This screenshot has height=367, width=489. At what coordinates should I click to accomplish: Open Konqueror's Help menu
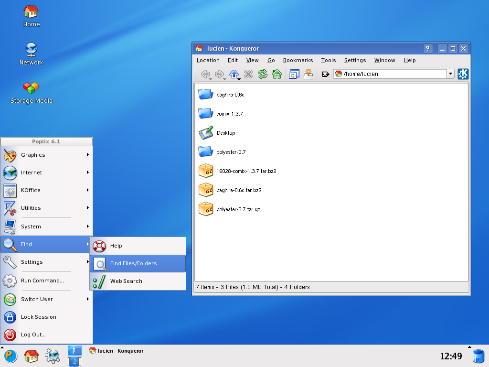coord(409,60)
